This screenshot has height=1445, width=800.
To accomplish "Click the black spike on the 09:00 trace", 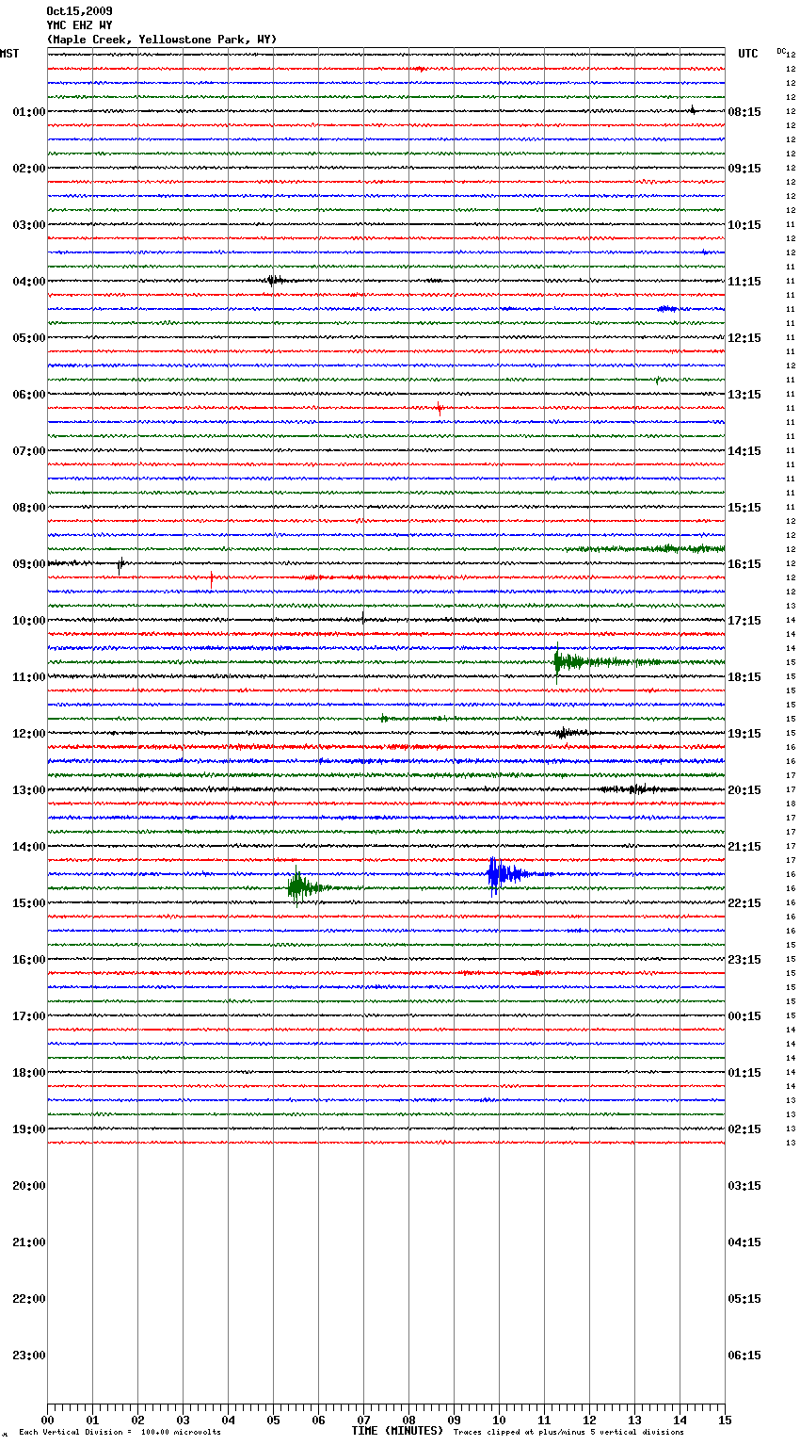I will pyautogui.click(x=120, y=564).
